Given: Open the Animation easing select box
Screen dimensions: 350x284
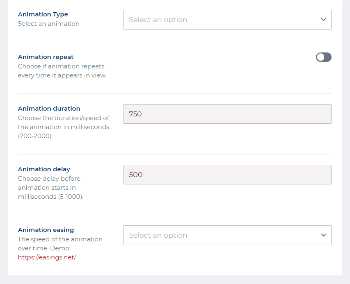Looking at the screenshot, I should tap(222, 235).
